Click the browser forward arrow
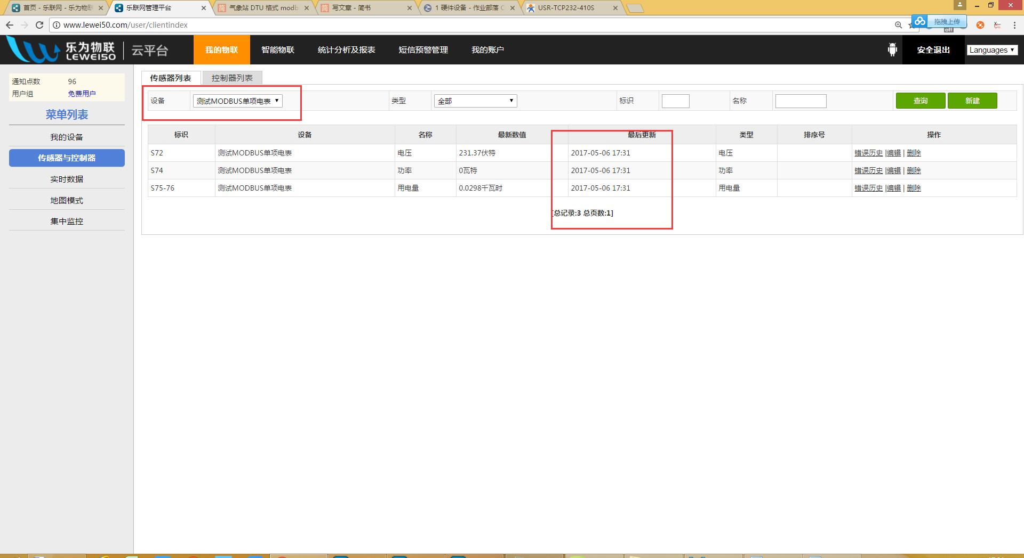This screenshot has width=1024, height=558. [x=25, y=25]
